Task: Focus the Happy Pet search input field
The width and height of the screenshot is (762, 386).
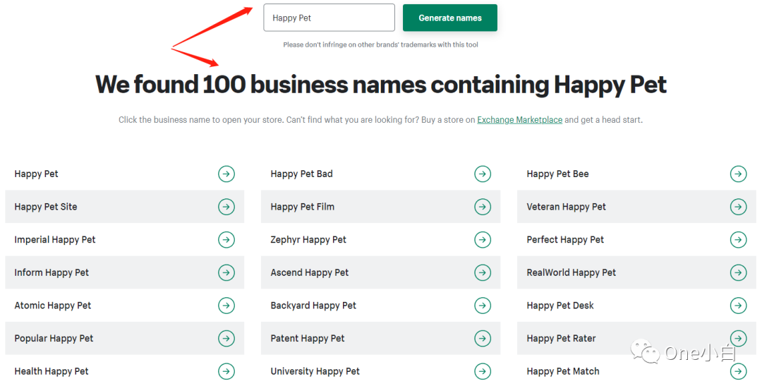Action: pyautogui.click(x=329, y=18)
